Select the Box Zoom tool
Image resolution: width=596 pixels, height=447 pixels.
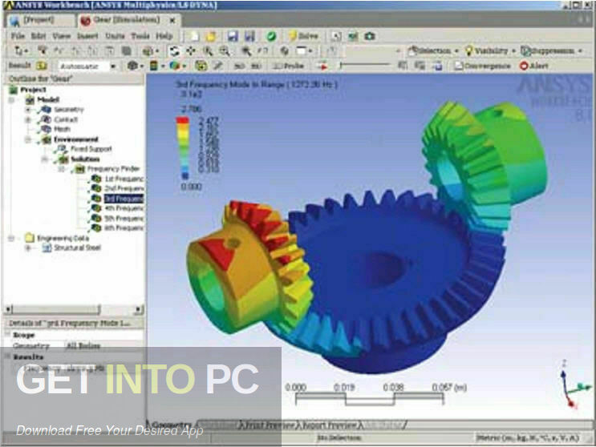[225, 50]
